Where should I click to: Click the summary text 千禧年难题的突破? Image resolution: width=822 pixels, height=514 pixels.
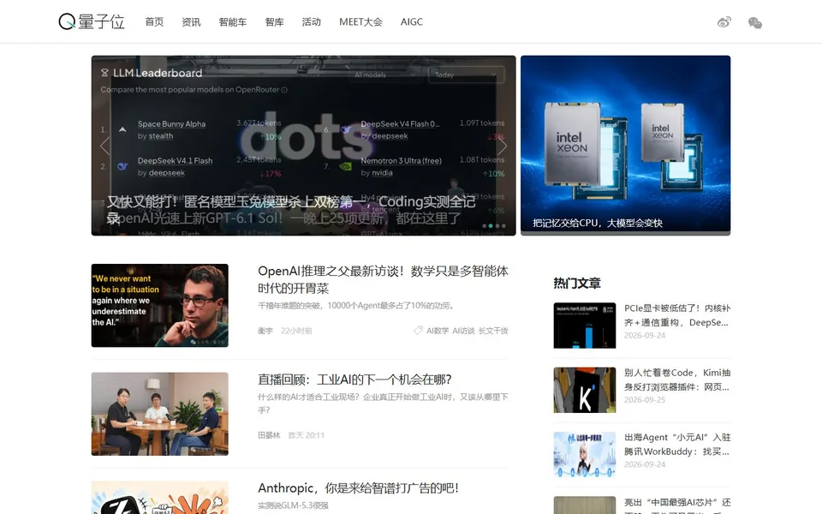pos(356,305)
